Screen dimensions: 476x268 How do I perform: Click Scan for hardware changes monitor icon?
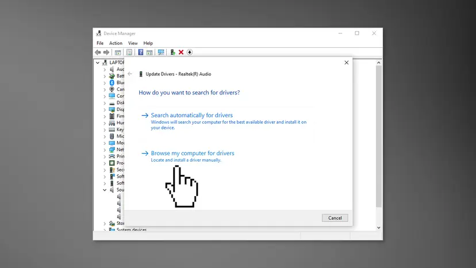coord(161,52)
